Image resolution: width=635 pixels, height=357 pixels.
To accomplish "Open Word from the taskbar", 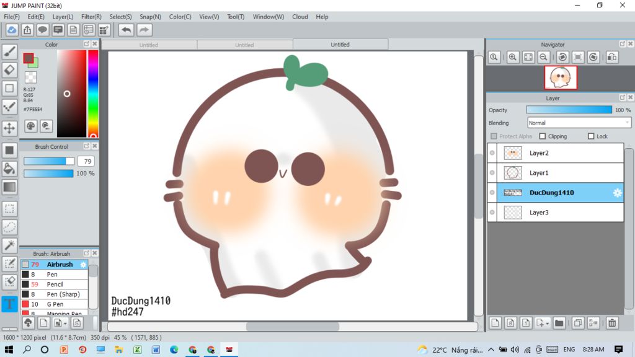I will (156, 350).
